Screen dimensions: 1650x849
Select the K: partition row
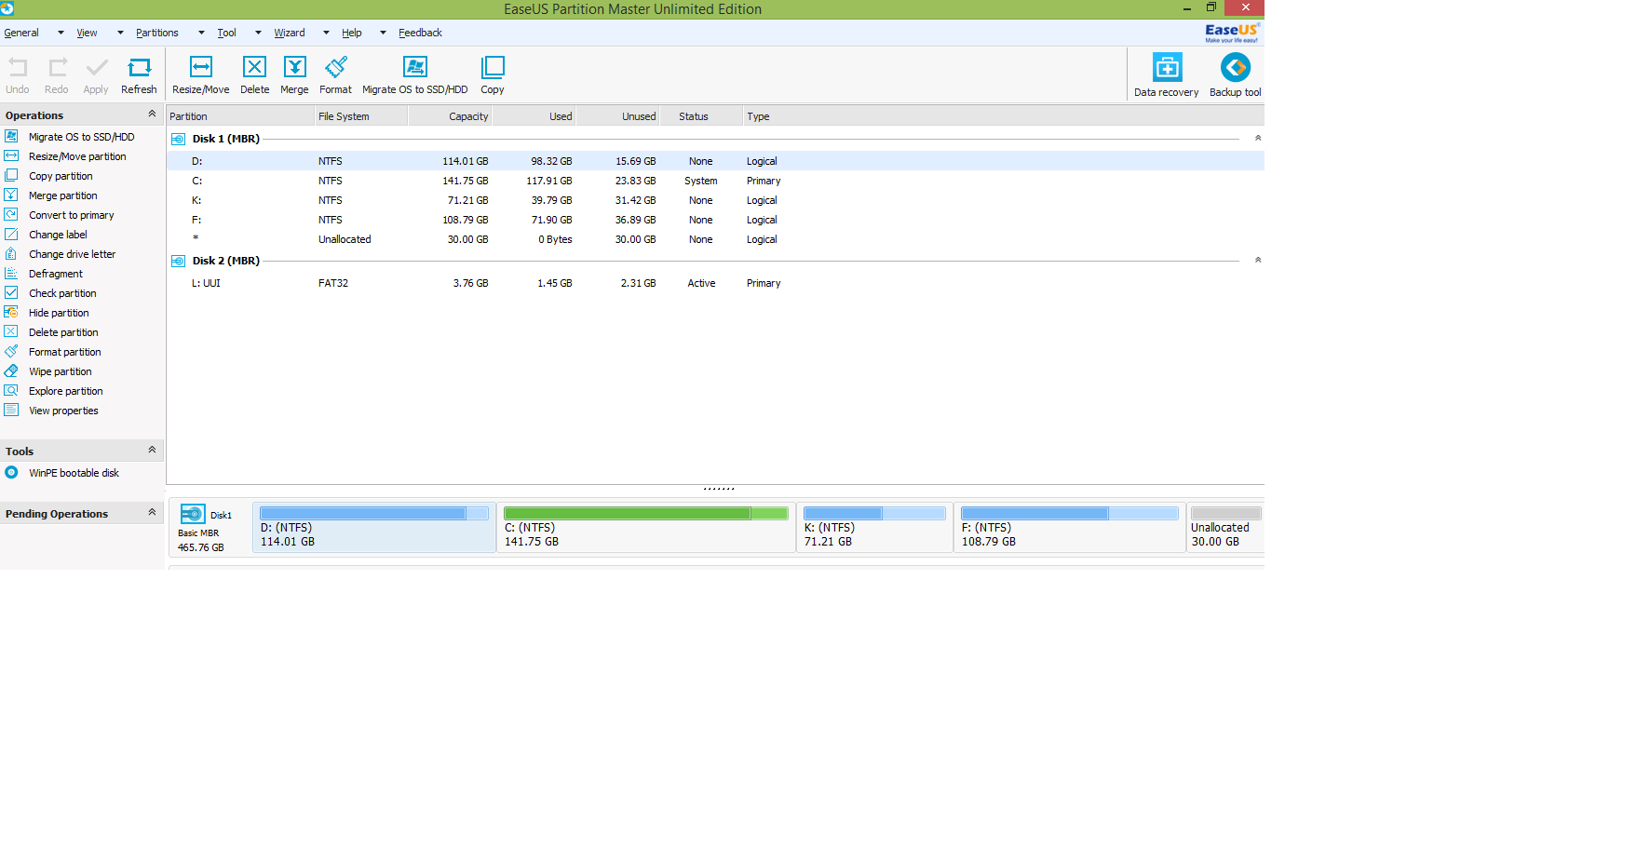point(715,200)
